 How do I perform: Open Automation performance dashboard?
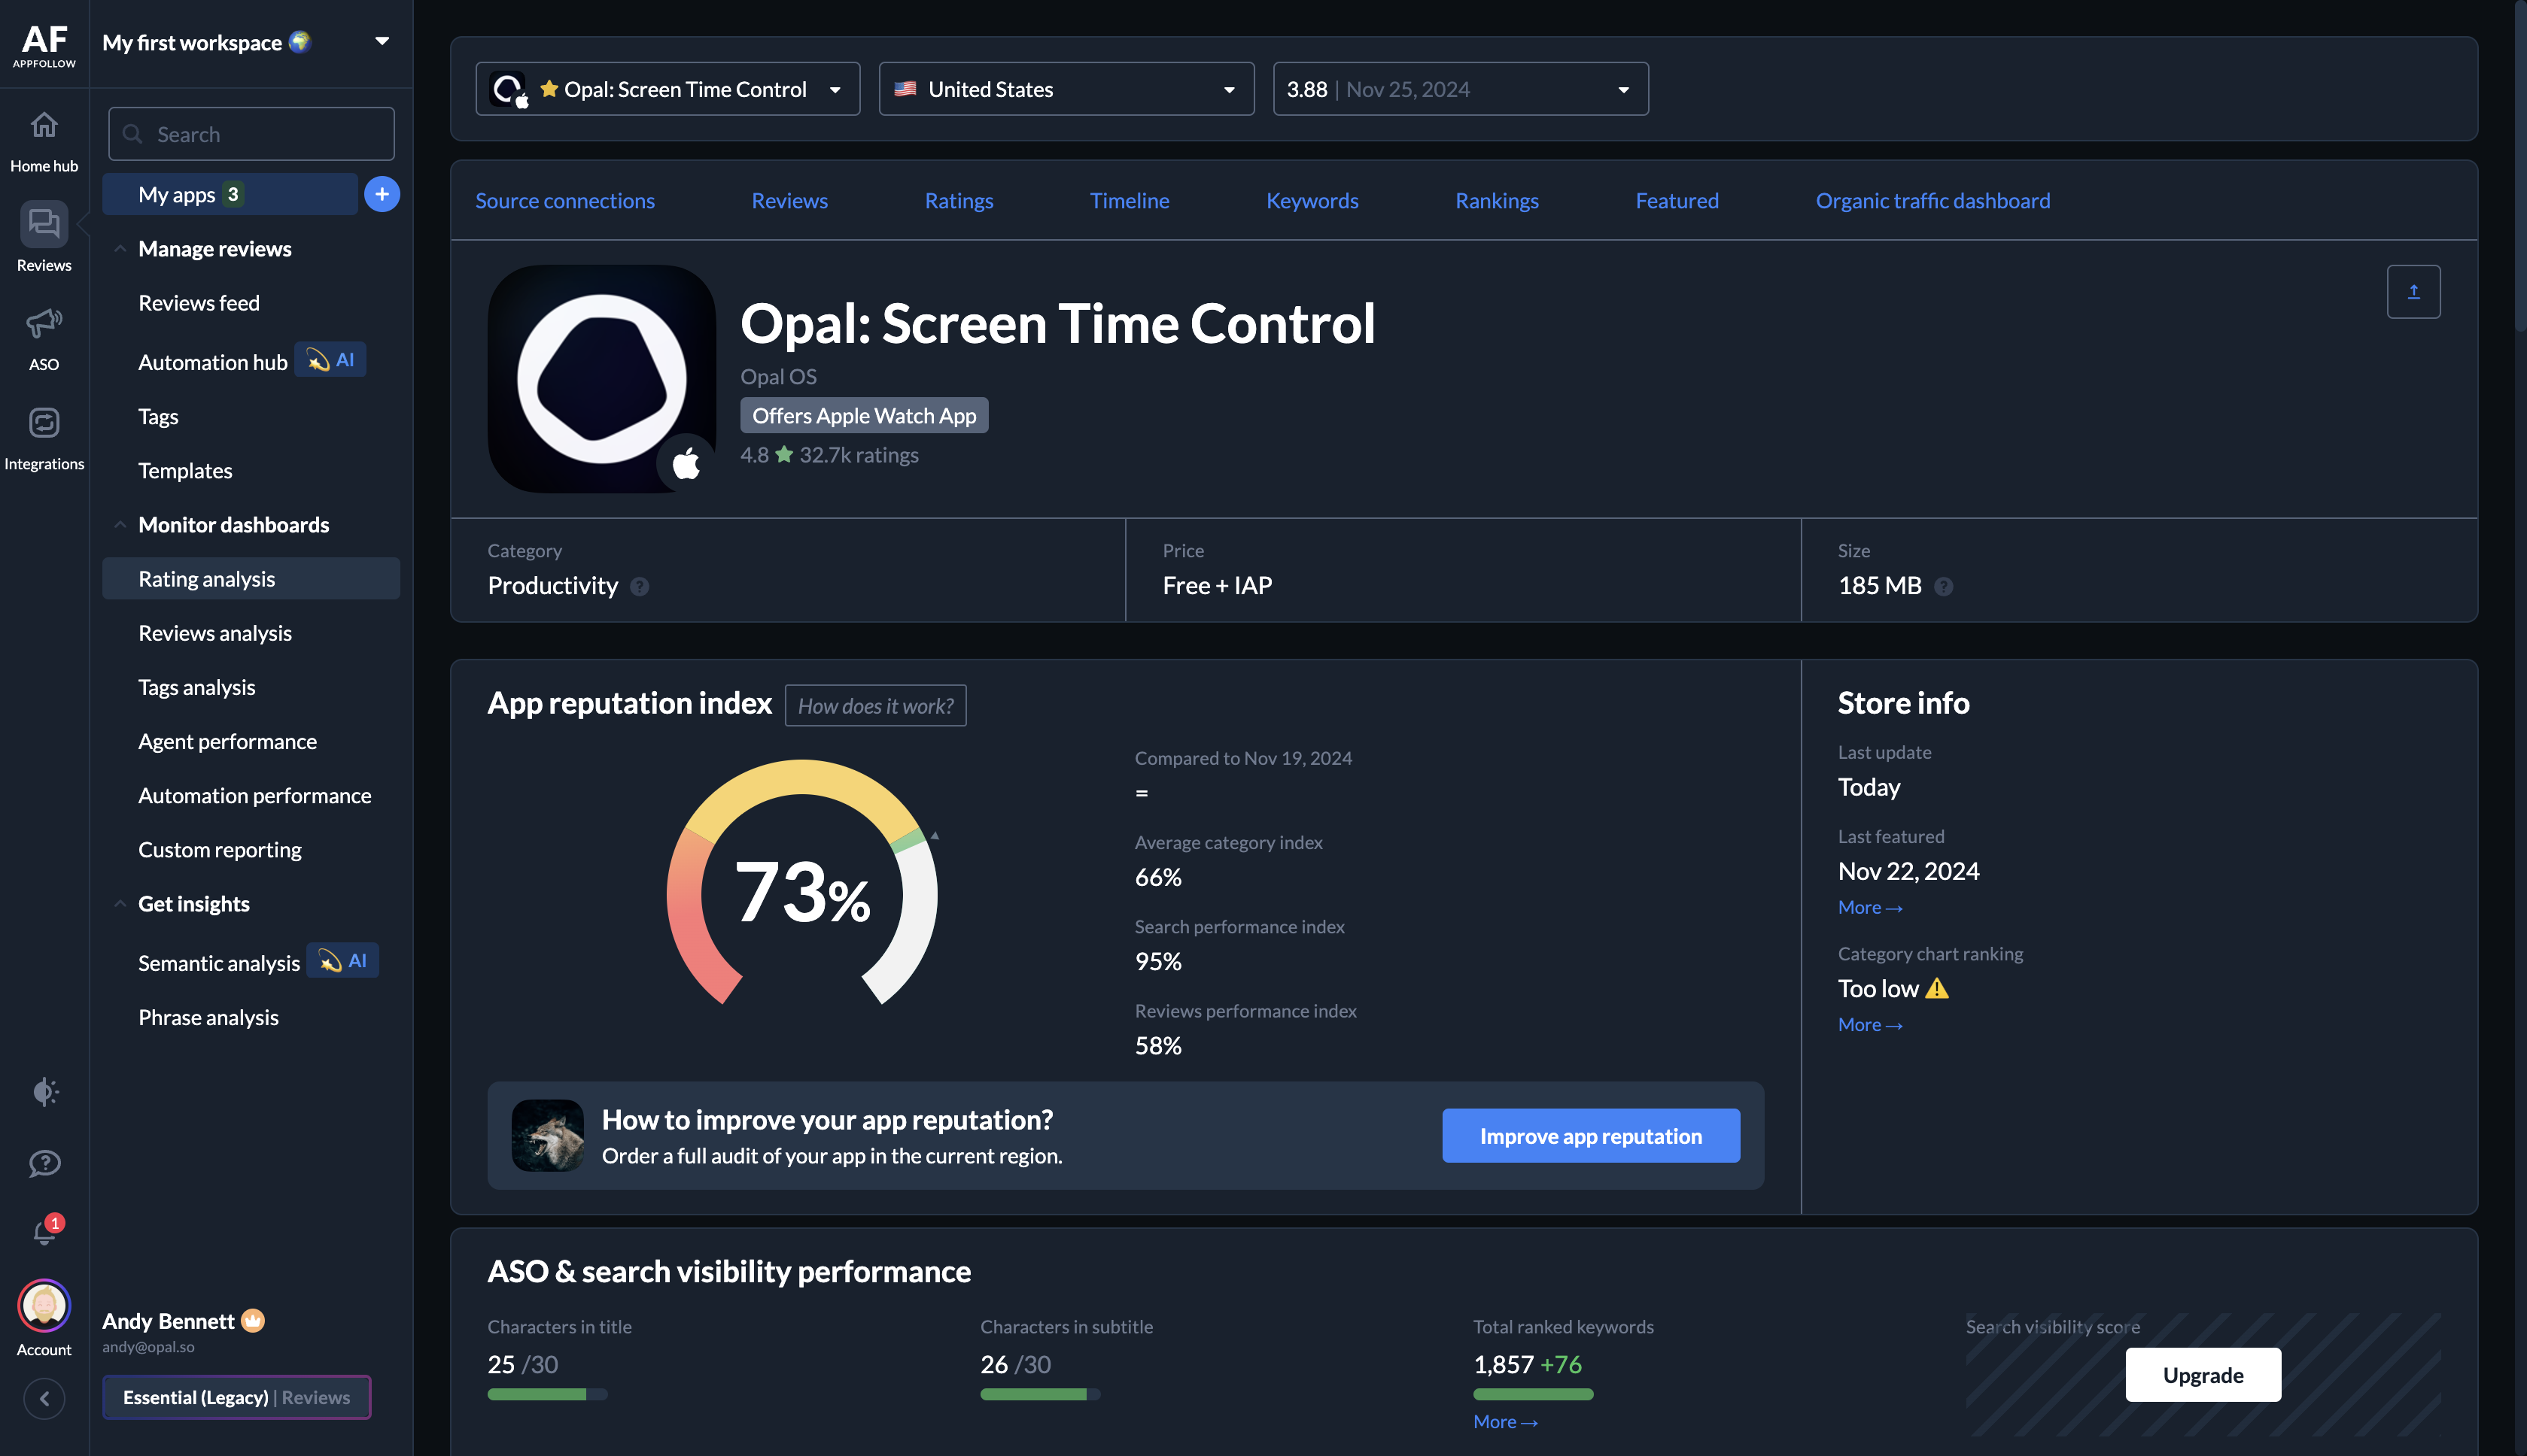click(255, 795)
